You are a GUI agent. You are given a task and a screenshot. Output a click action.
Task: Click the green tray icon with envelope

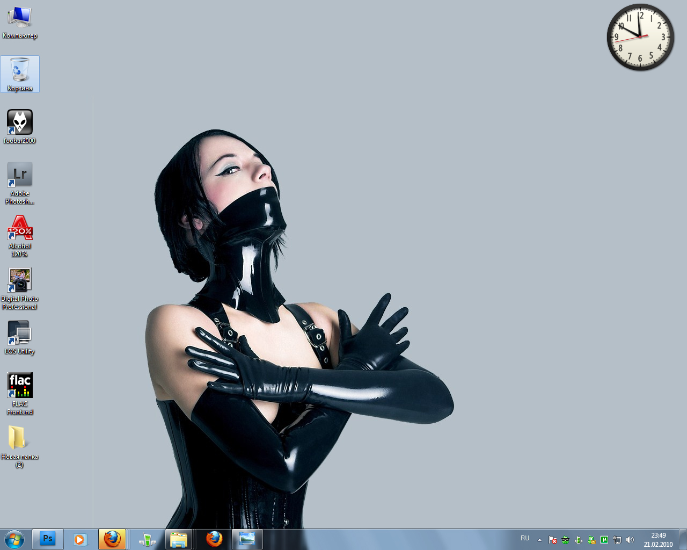point(591,540)
